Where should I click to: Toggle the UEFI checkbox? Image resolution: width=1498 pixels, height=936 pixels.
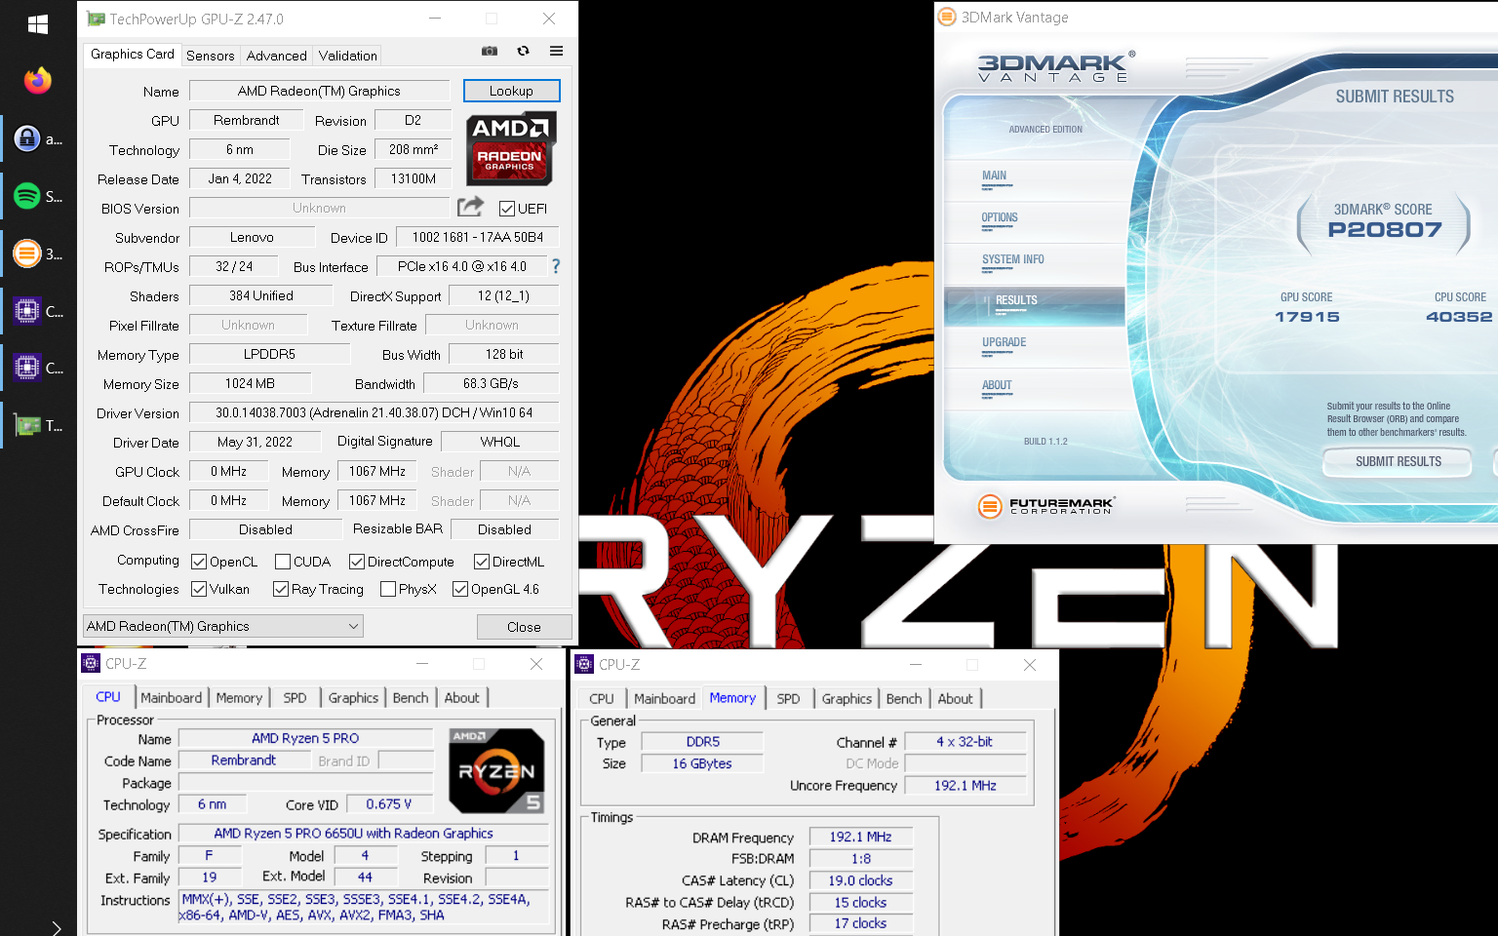(507, 209)
